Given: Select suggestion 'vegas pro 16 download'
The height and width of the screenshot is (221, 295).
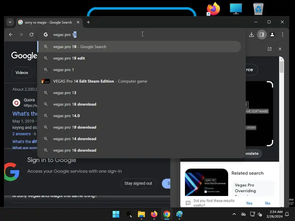Looking at the screenshot, I should pos(139,150).
